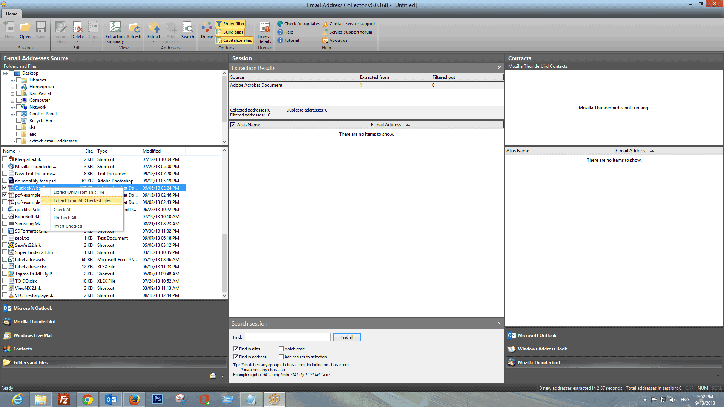724x407 pixels.
Task: Click the Find text input field
Action: (288, 337)
